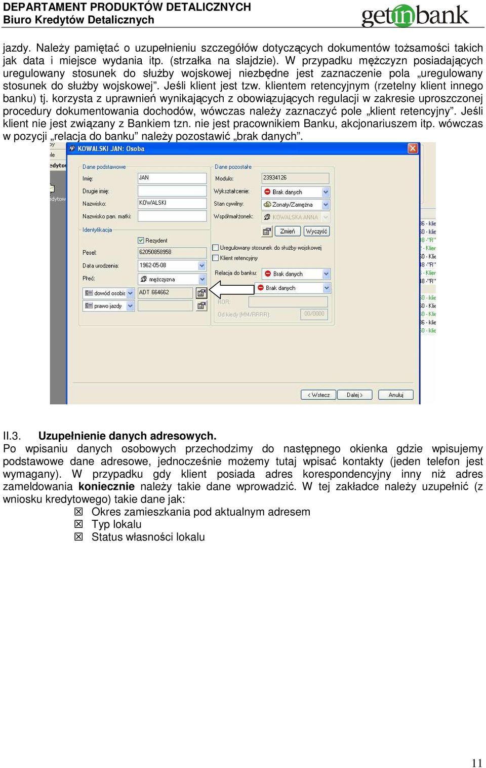The image size is (486, 768).
Task: Open the Relacja do banku dropdown
Action: coord(326,274)
